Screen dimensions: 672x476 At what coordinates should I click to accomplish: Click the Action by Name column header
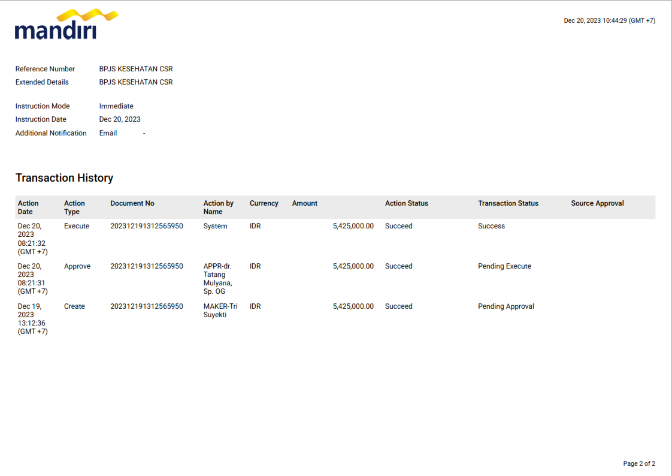(218, 207)
